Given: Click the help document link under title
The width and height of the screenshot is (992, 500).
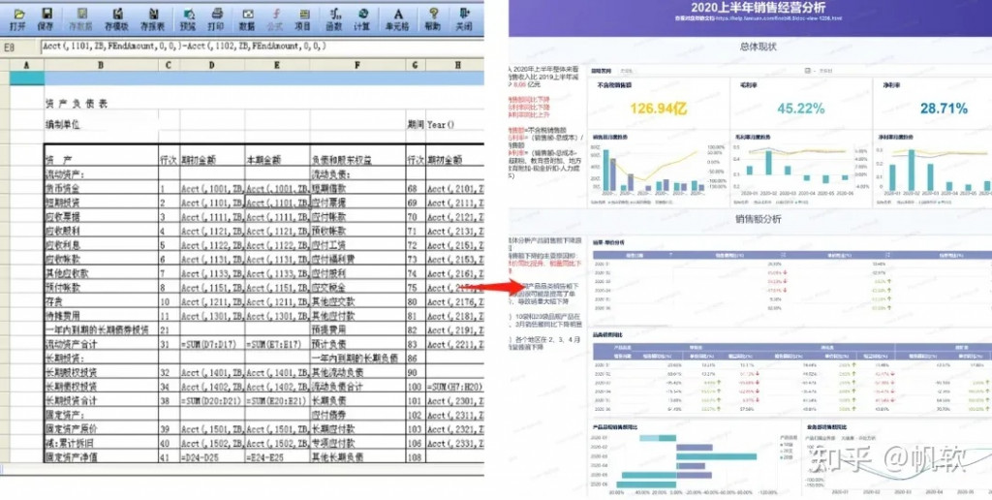Looking at the screenshot, I should 758,18.
